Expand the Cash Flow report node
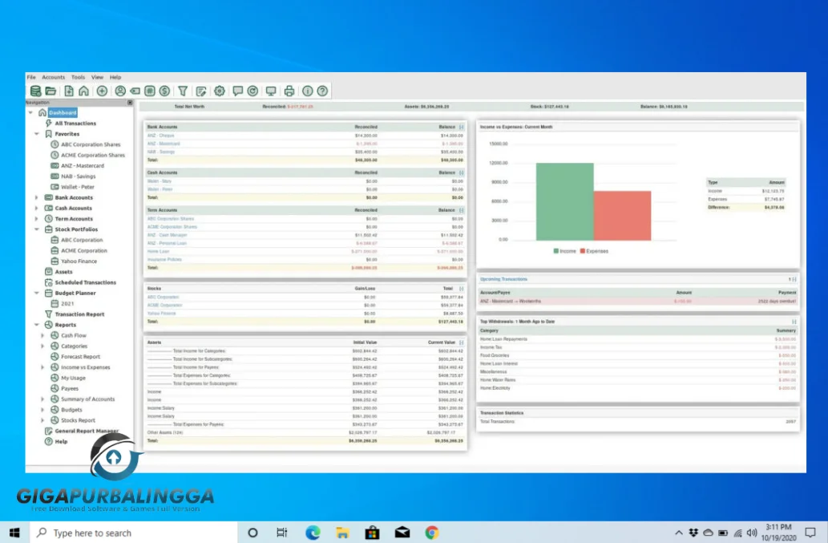Screen dimensions: 828x543 [x=43, y=335]
